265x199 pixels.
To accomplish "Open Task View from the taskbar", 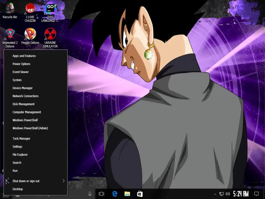I will pos(101,194).
